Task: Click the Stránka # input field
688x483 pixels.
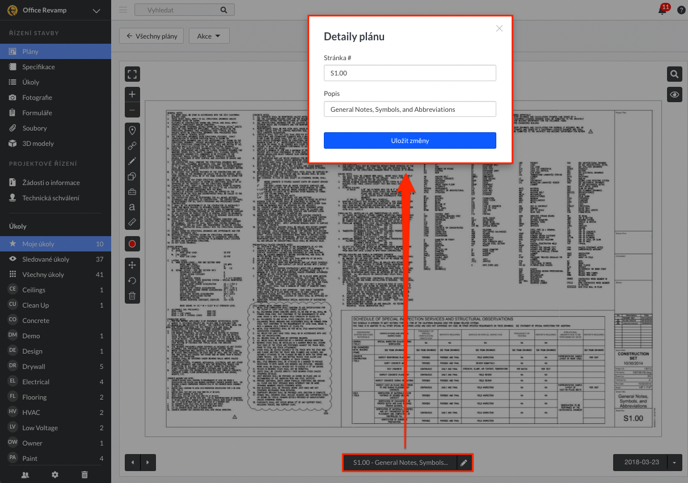Action: [x=410, y=73]
